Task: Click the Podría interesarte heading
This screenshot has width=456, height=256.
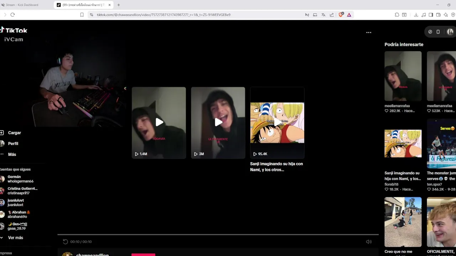Action: (x=404, y=44)
